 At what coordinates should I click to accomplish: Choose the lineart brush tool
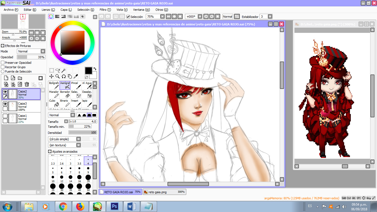(76, 103)
